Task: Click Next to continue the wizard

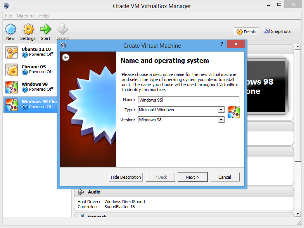Action: click(x=193, y=177)
